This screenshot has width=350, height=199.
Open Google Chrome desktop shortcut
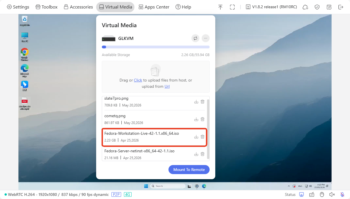click(x=25, y=54)
